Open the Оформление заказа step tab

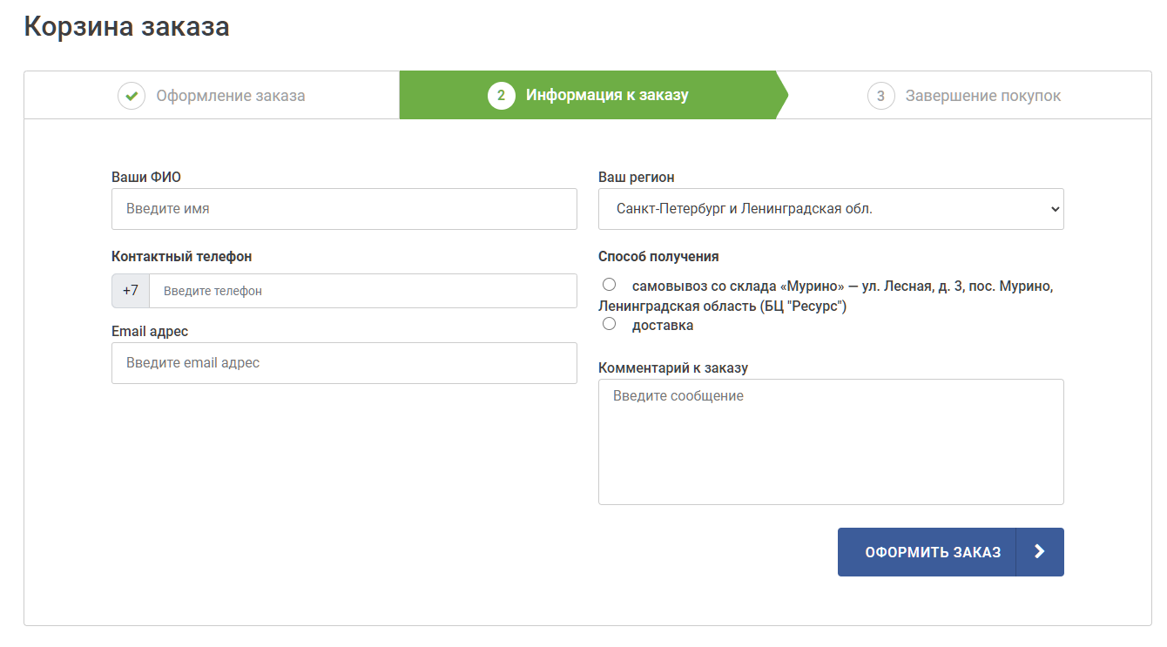point(212,96)
